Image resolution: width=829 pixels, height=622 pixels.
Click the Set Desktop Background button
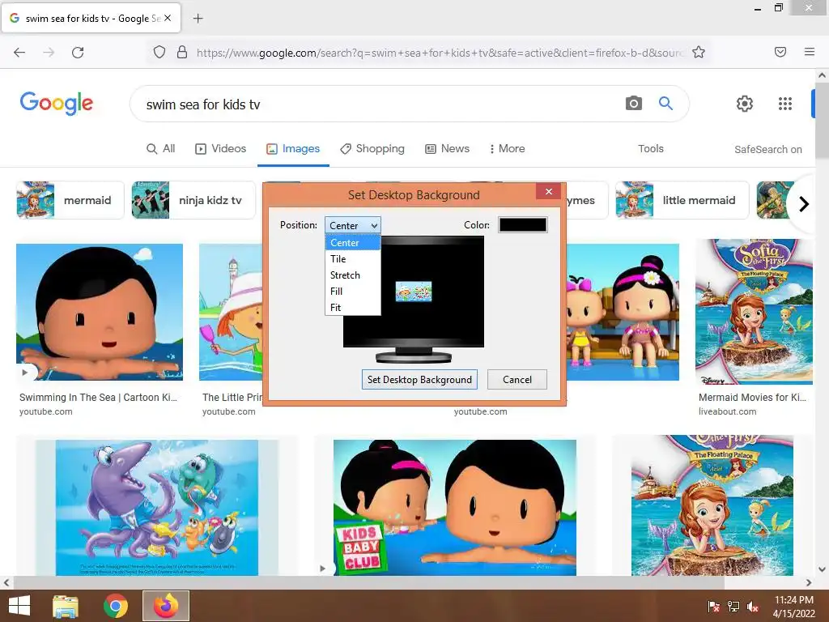pyautogui.click(x=419, y=379)
